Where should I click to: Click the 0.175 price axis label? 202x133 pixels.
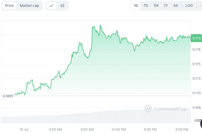(196, 64)
